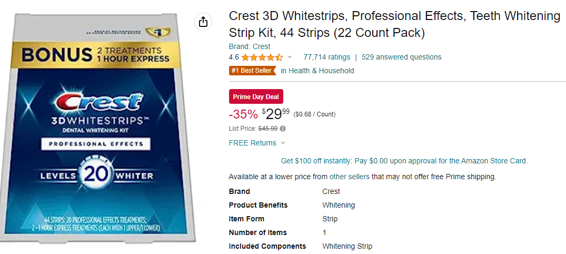
Task: Click the product title text
Action: pos(394,24)
